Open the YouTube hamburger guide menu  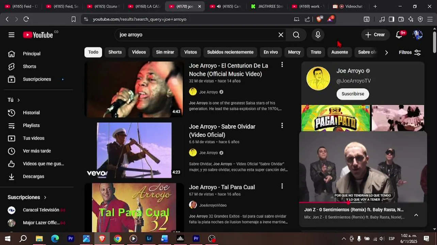click(12, 35)
